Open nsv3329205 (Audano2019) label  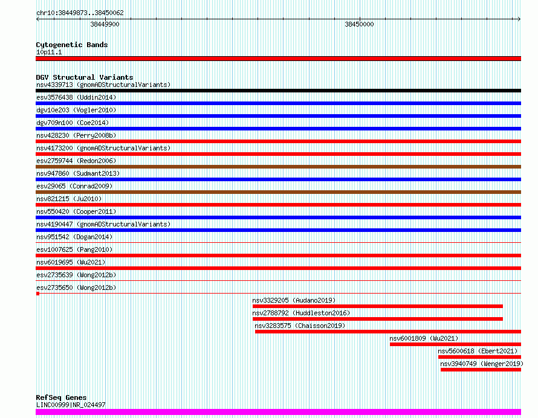coord(294,300)
